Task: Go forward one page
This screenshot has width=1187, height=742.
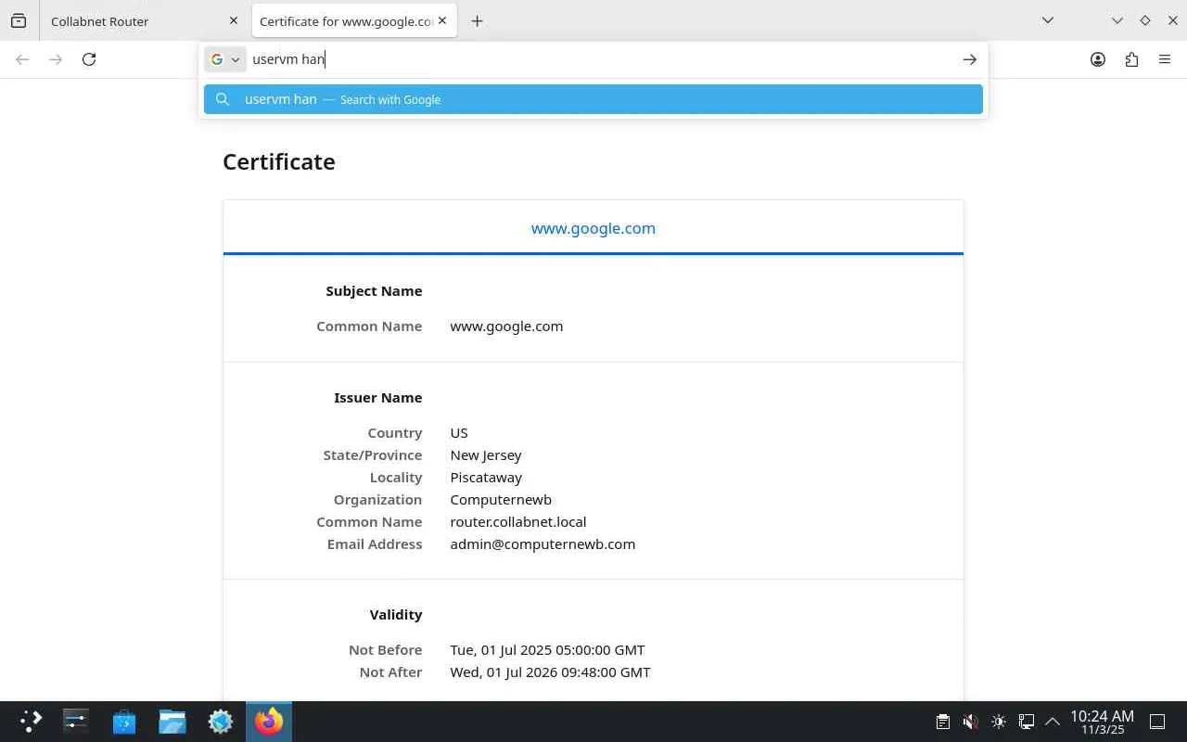Action: click(x=56, y=59)
